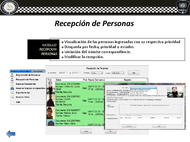Image resolution: width=190 pixels, height=142 pixels.
Task: Click registration time 07:18 in list
Action: [90, 89]
